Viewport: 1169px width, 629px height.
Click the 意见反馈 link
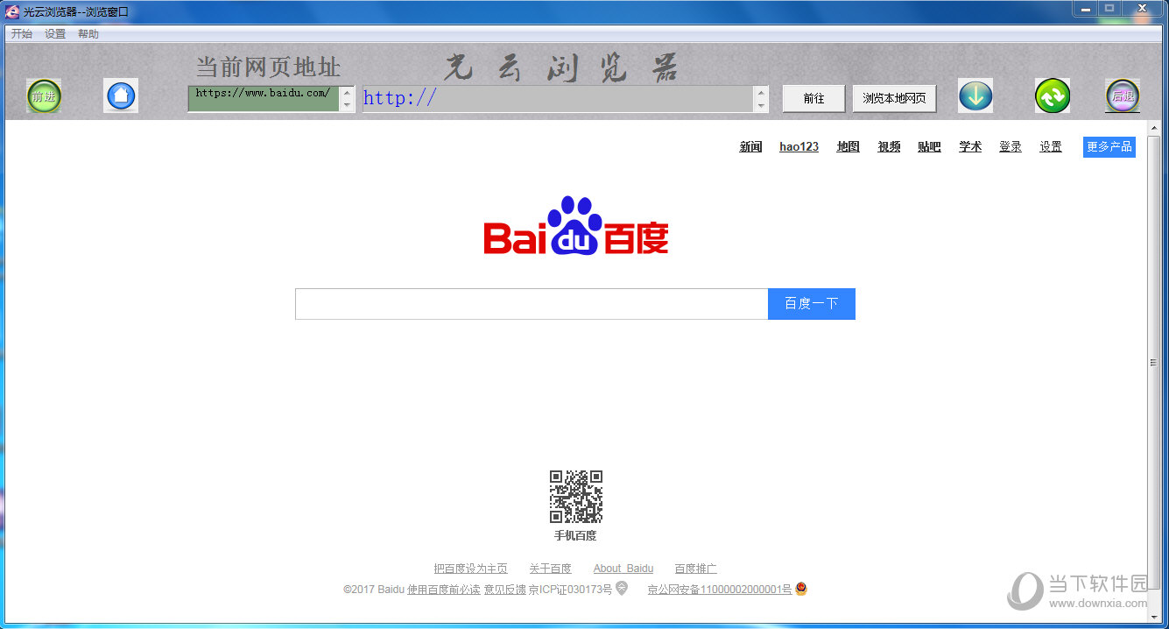[504, 590]
